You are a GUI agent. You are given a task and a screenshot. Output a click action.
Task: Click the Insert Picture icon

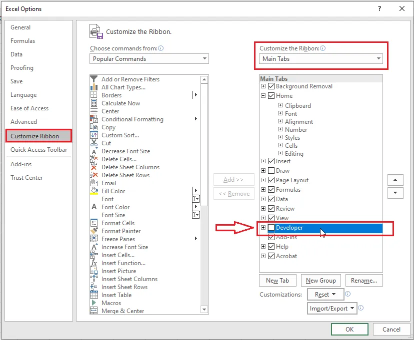pyautogui.click(x=93, y=271)
